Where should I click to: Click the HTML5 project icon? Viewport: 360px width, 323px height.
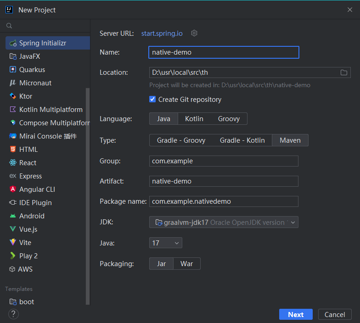point(13,150)
